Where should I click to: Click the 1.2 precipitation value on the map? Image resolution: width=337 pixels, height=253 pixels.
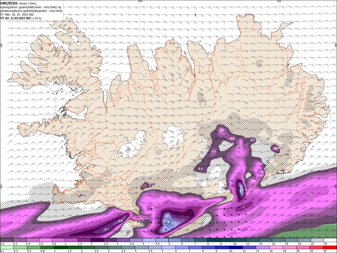260,172
